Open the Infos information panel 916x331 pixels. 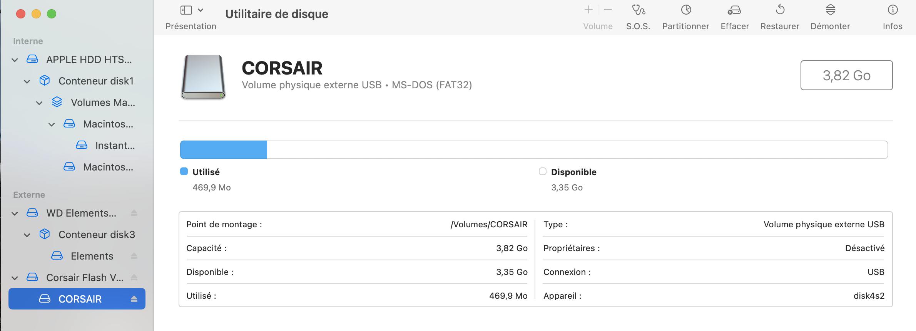tap(893, 10)
